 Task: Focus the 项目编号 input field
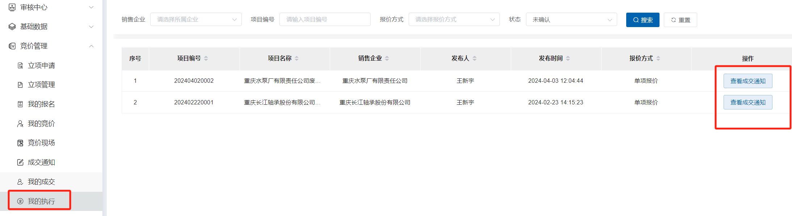tap(325, 20)
